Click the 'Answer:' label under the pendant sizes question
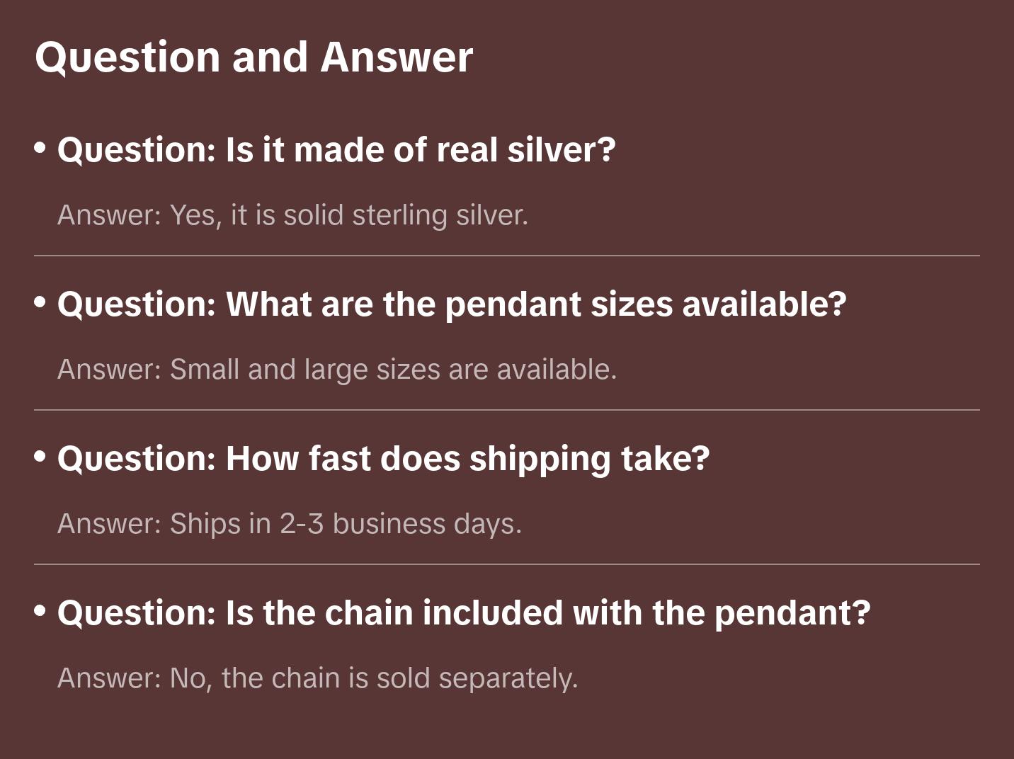This screenshot has width=1014, height=759. tap(110, 370)
